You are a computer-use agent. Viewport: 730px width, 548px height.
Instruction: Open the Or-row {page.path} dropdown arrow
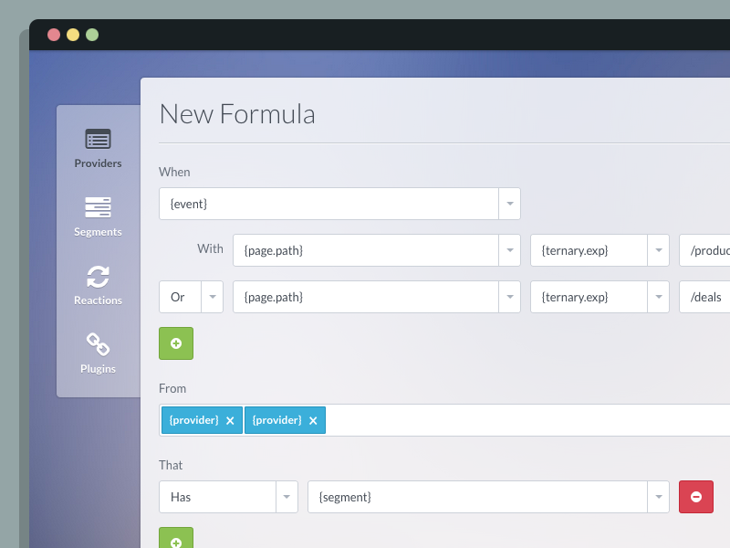pyautogui.click(x=510, y=297)
